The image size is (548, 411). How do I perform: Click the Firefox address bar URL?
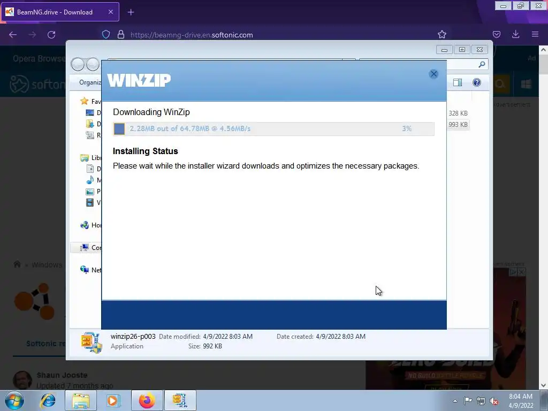192,35
